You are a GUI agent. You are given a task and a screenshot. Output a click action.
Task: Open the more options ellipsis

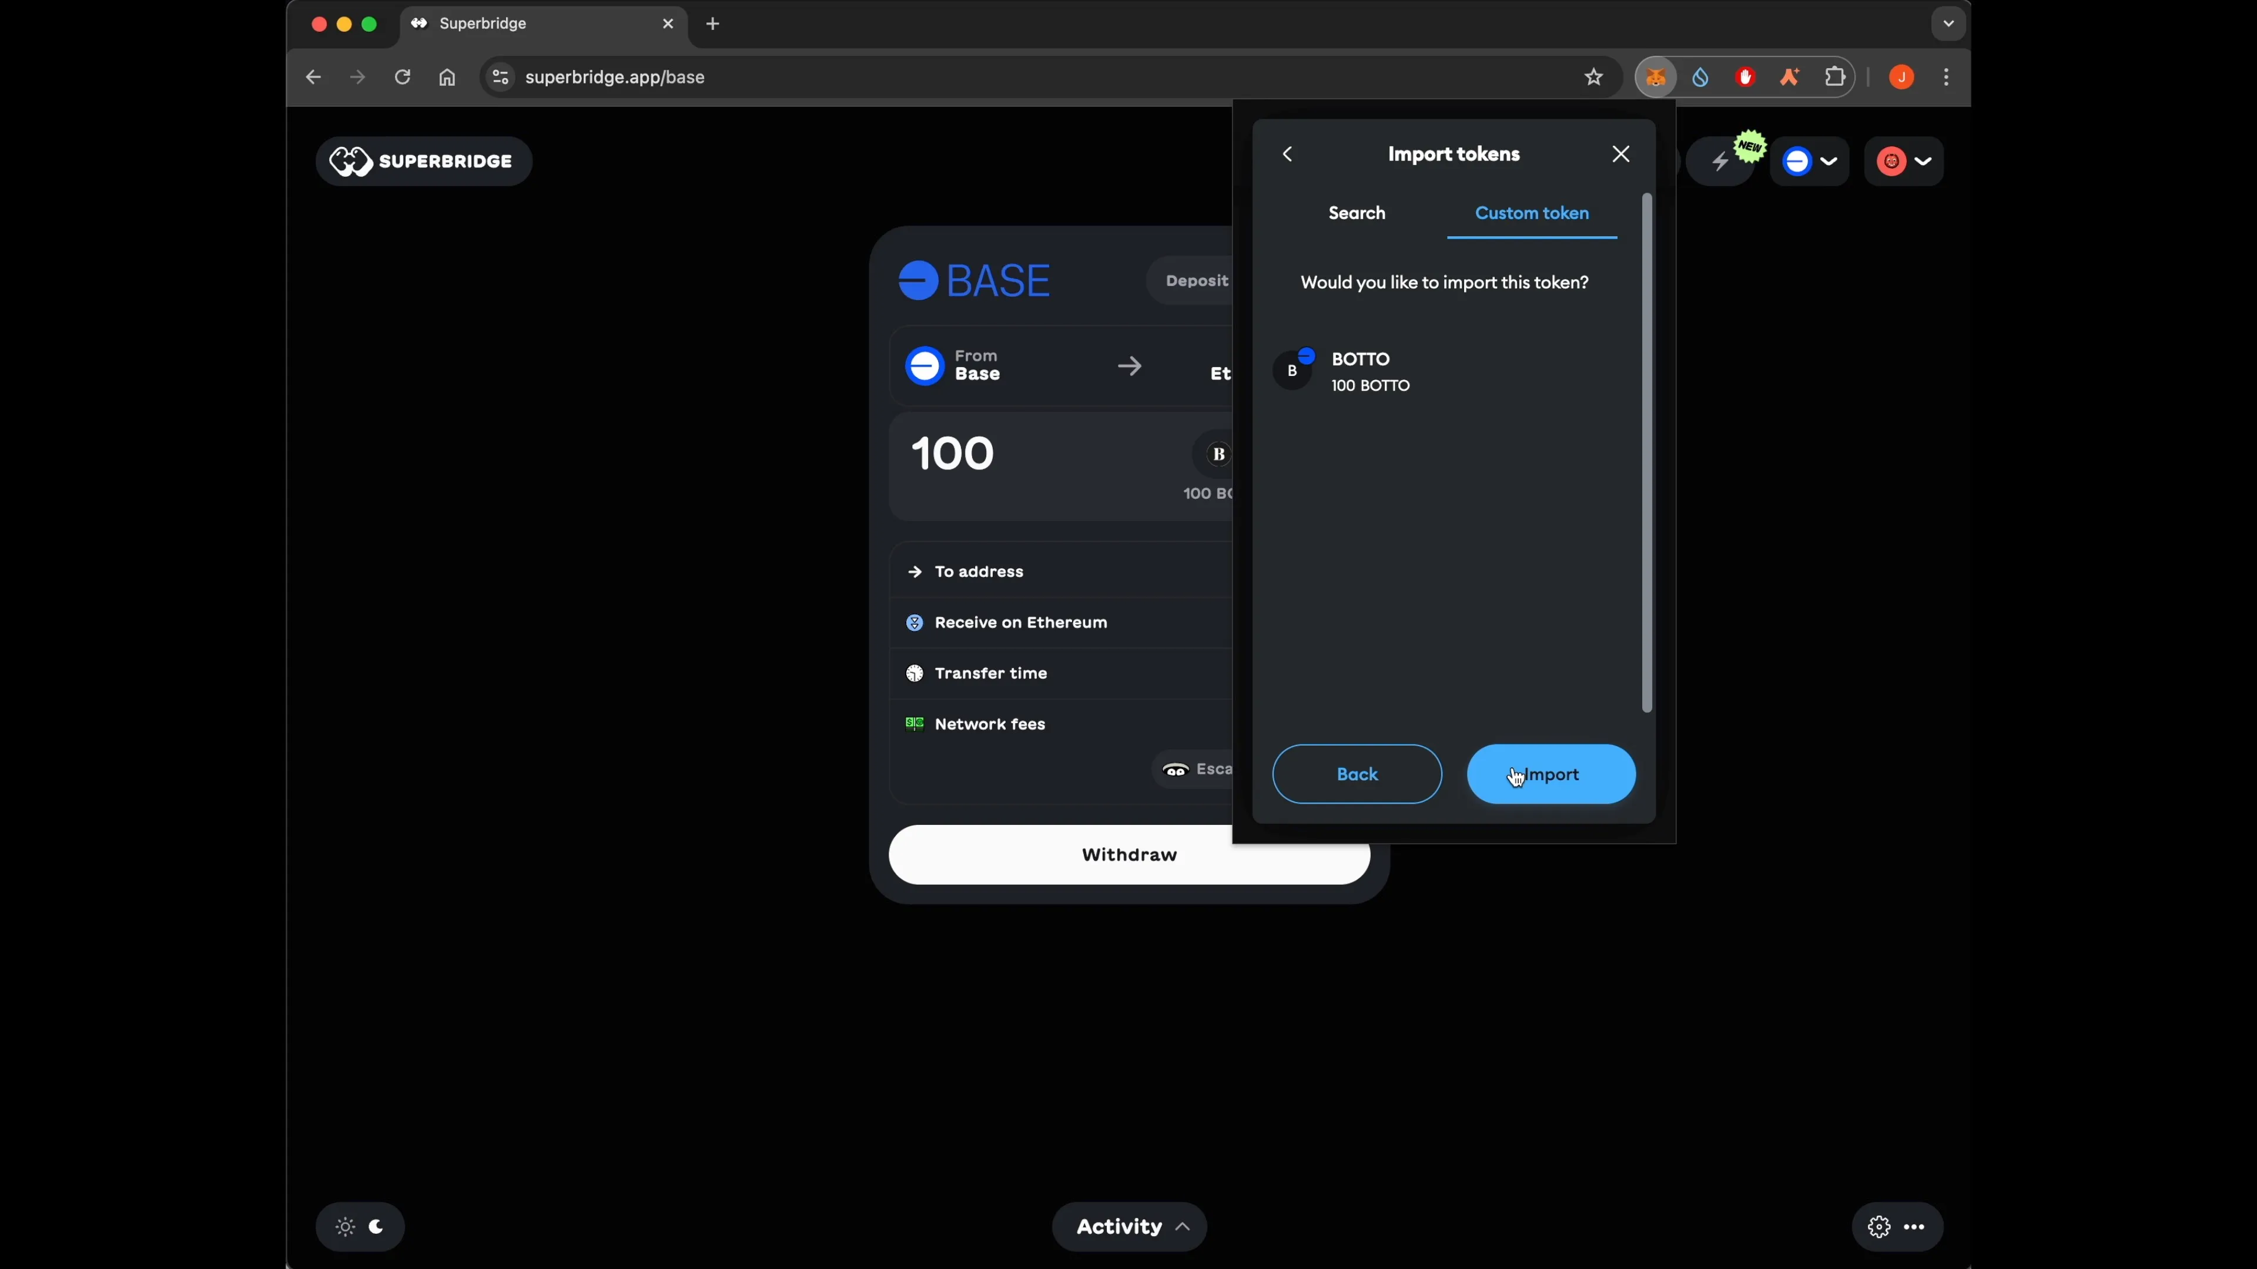click(1914, 1227)
